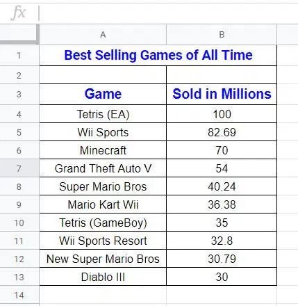
Task: Select row 7 header
Action: click(x=19, y=168)
